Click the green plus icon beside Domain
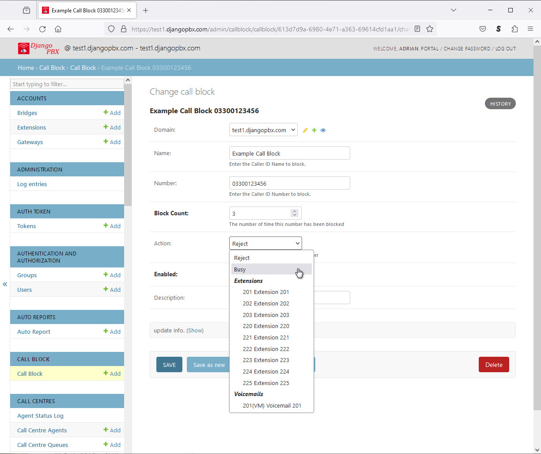 tap(314, 130)
